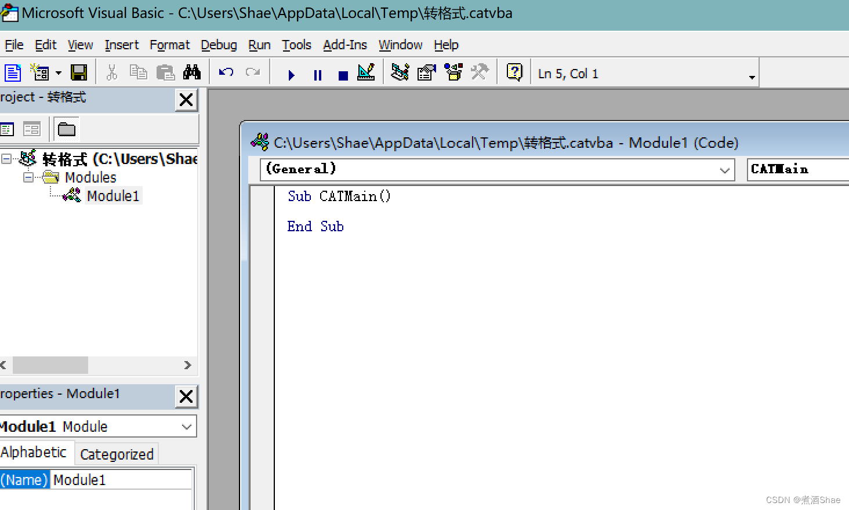Click the Module1 name value field

coord(122,480)
